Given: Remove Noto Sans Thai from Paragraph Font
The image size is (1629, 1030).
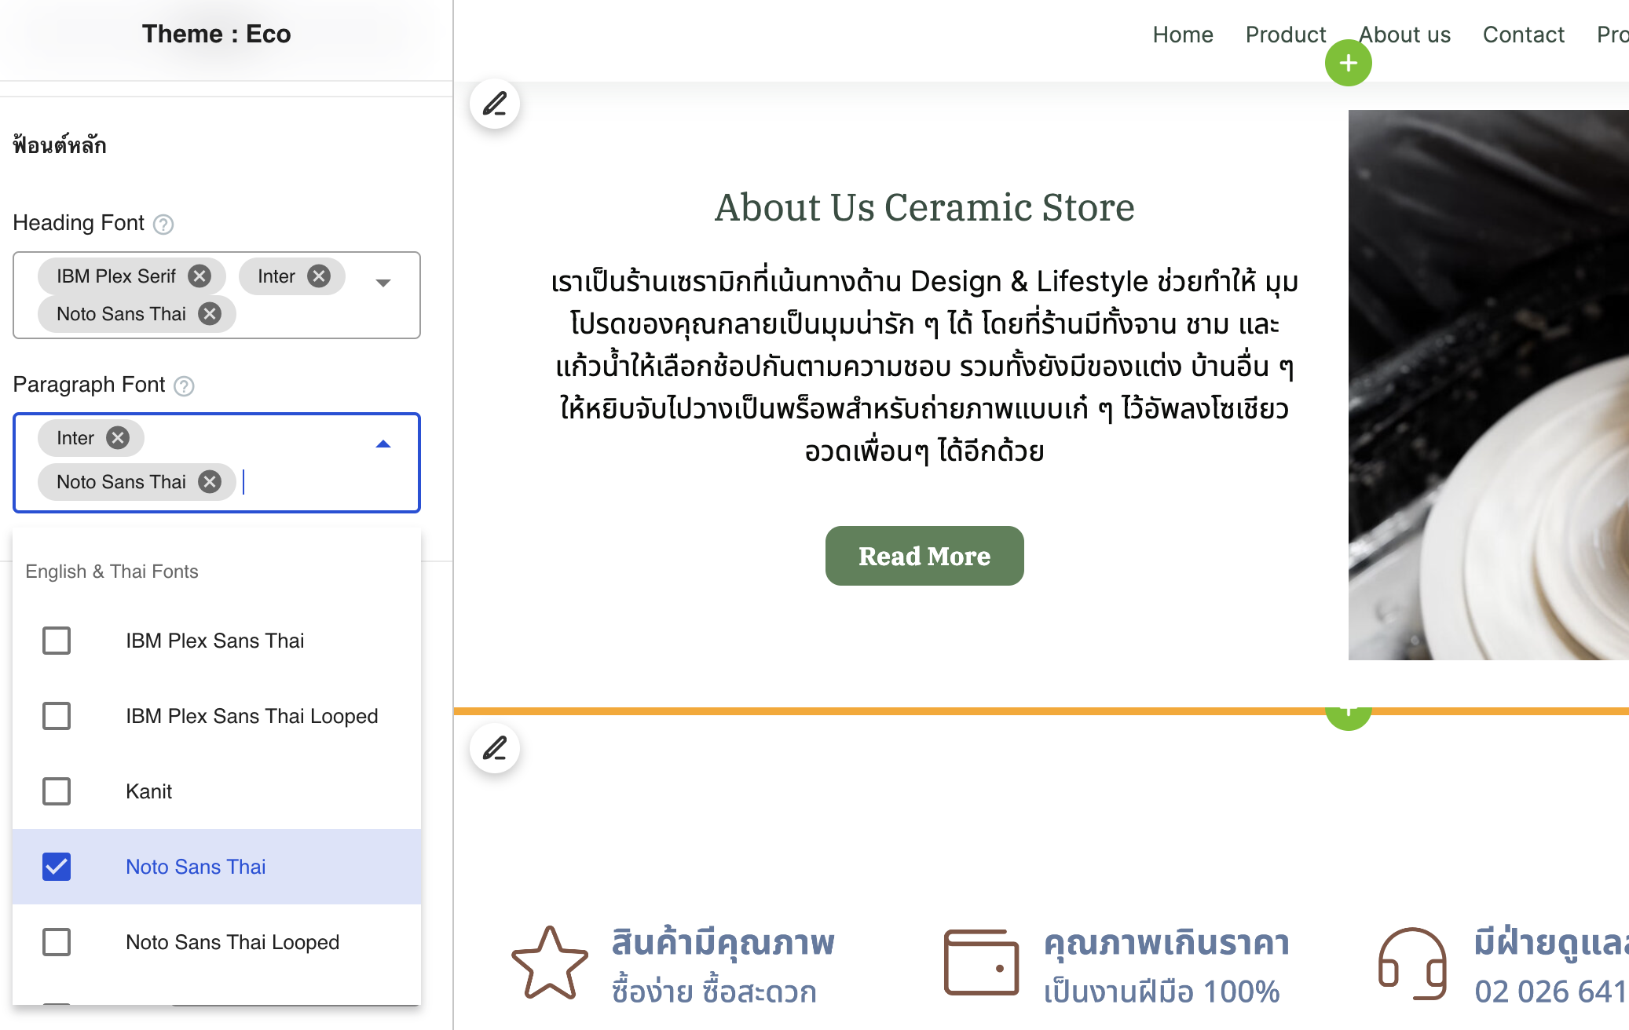Looking at the screenshot, I should 210,482.
